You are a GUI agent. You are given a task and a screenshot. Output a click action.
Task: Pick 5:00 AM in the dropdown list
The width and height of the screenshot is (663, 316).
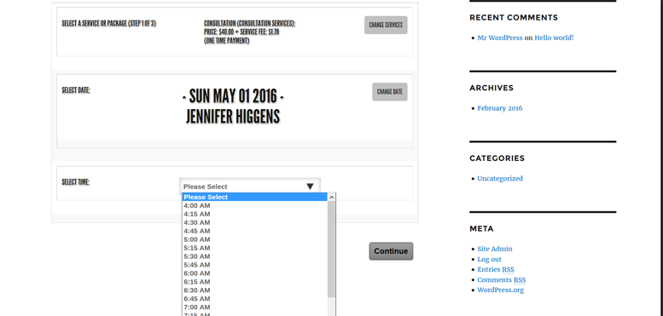point(254,239)
